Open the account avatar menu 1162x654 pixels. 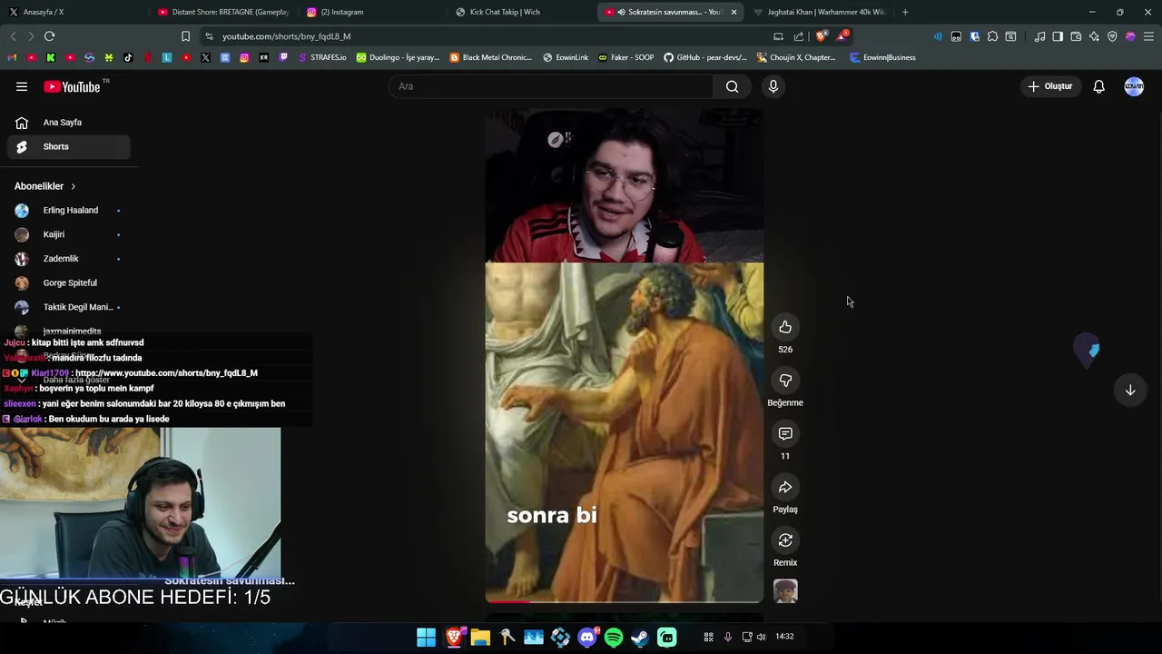click(x=1134, y=86)
